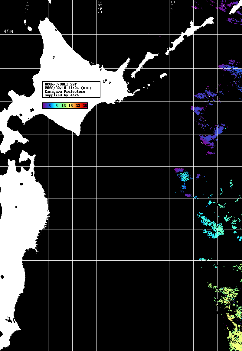This screenshot has width=242, height=351.
Task: Pick the value 13 on color scale
Action: 64,106
